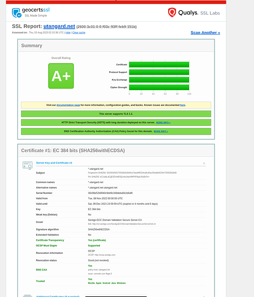Click the Overall Rating label
Image resolution: width=254 pixels, height=297 pixels.
(61, 58)
